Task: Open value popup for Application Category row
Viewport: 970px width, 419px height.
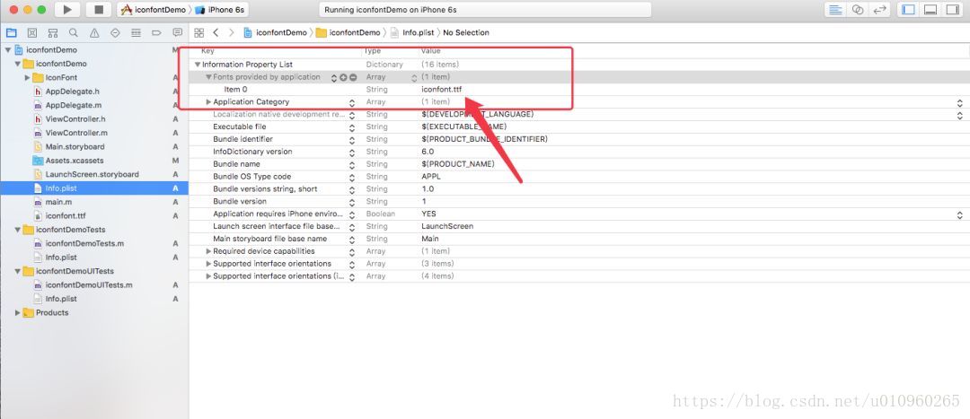Action: pyautogui.click(x=959, y=102)
